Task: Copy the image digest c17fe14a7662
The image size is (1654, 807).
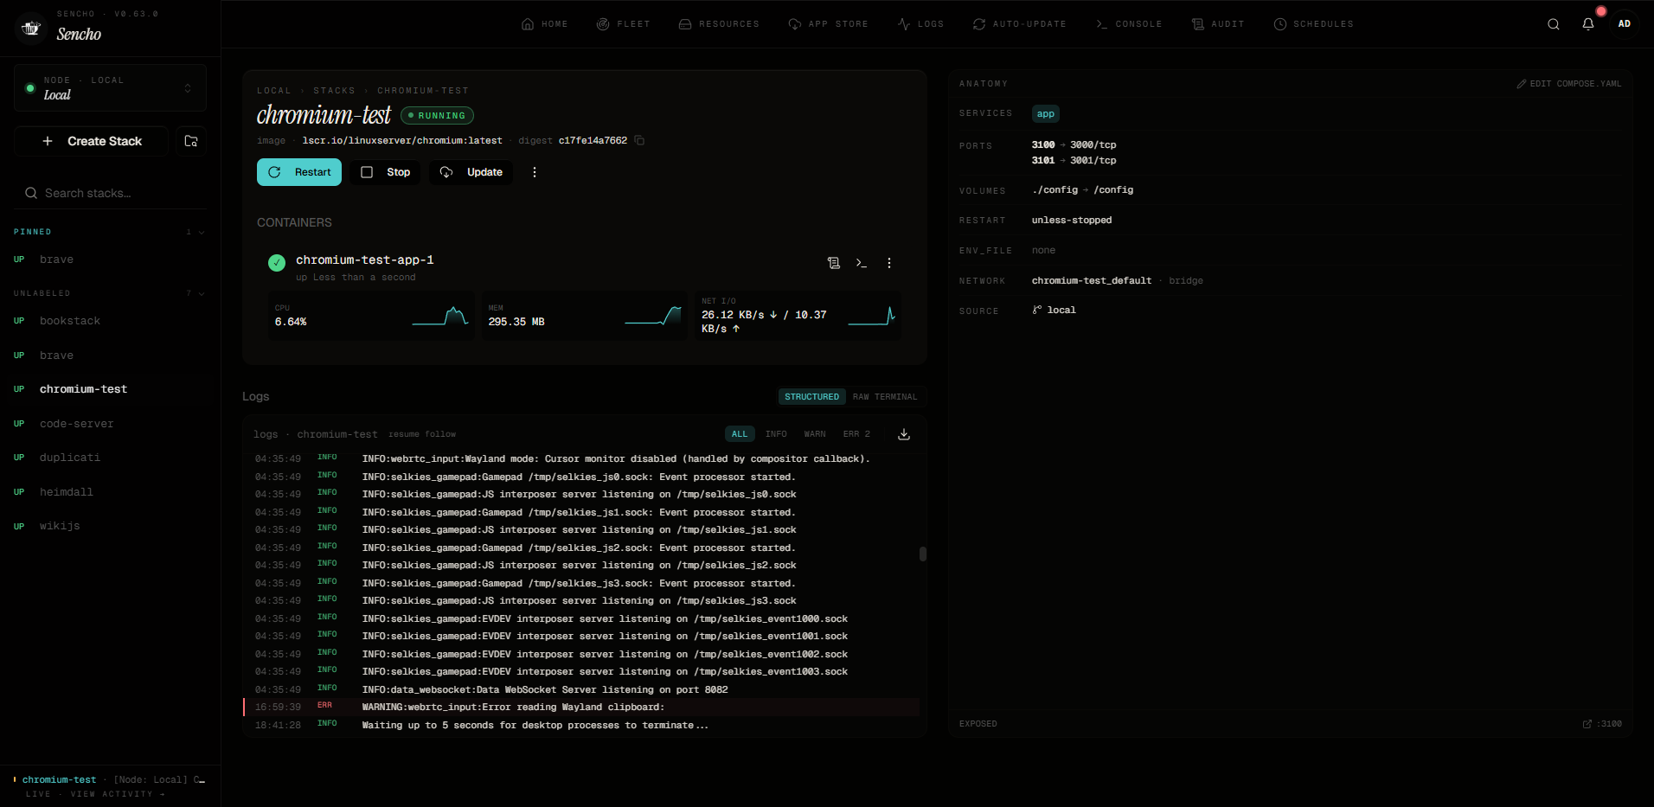Action: click(639, 140)
